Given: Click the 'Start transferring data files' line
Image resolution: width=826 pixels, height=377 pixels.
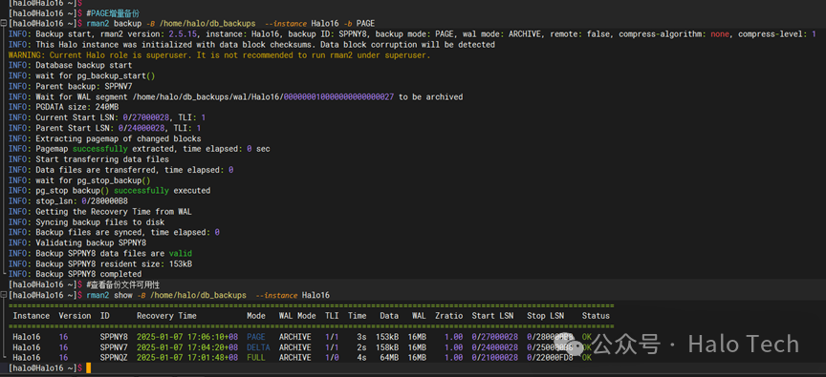Looking at the screenshot, I should (x=102, y=159).
